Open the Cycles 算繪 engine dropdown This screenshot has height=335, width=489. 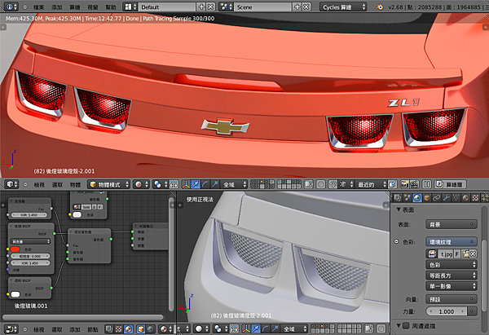pos(343,7)
